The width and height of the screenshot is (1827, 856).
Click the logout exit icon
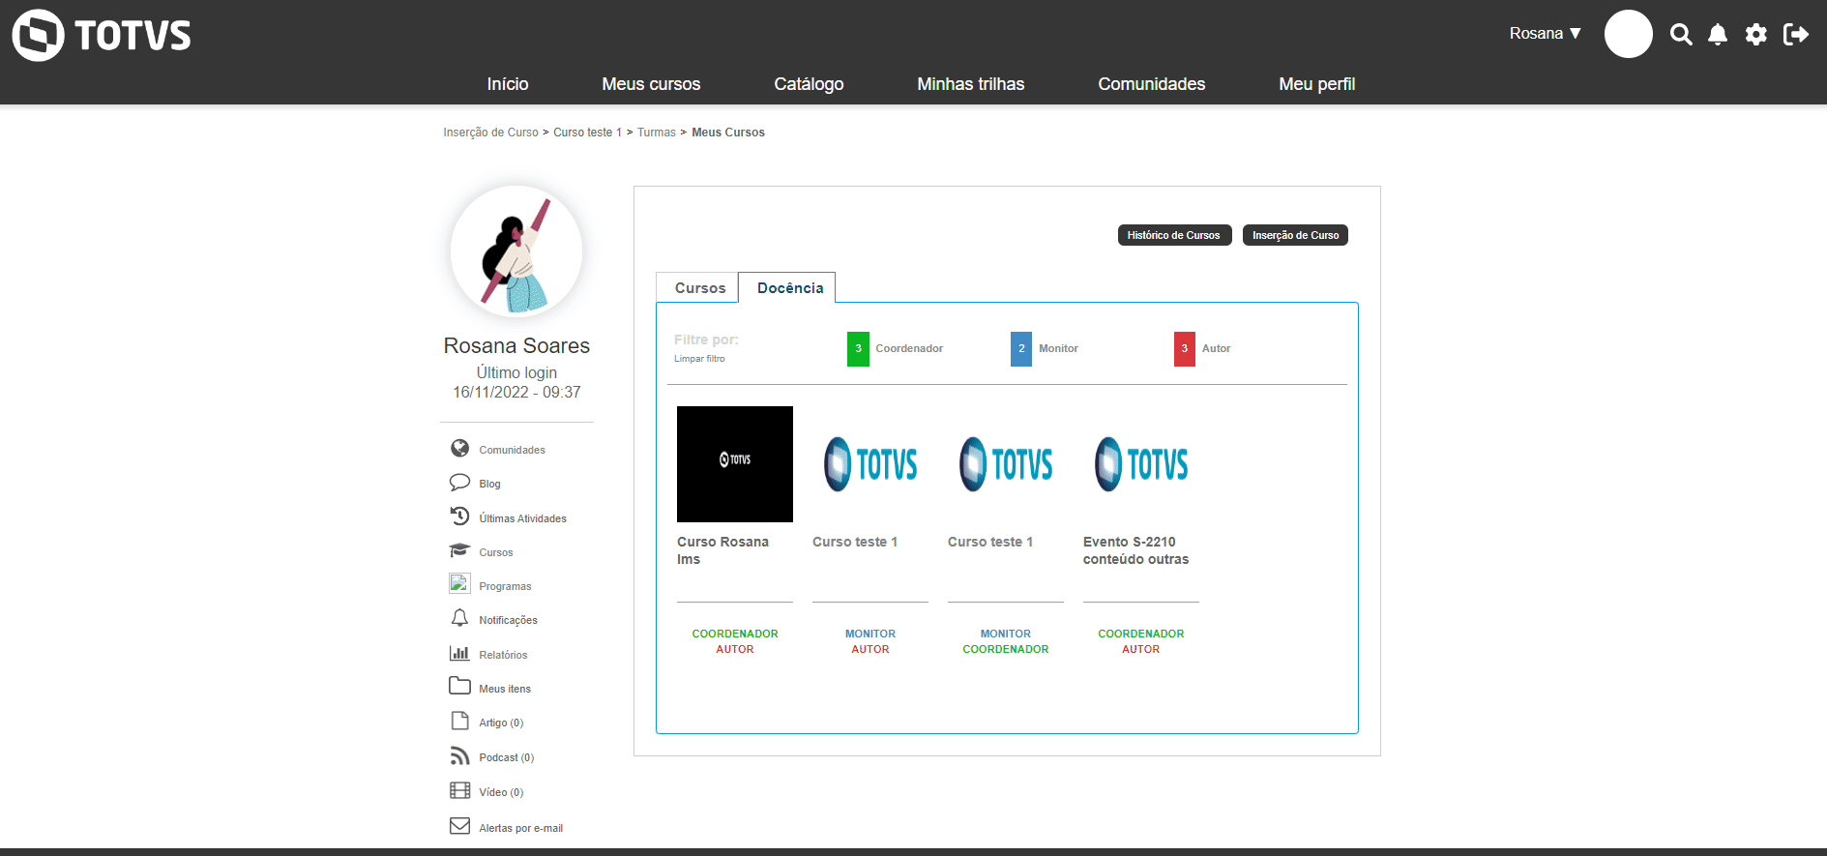[1796, 35]
